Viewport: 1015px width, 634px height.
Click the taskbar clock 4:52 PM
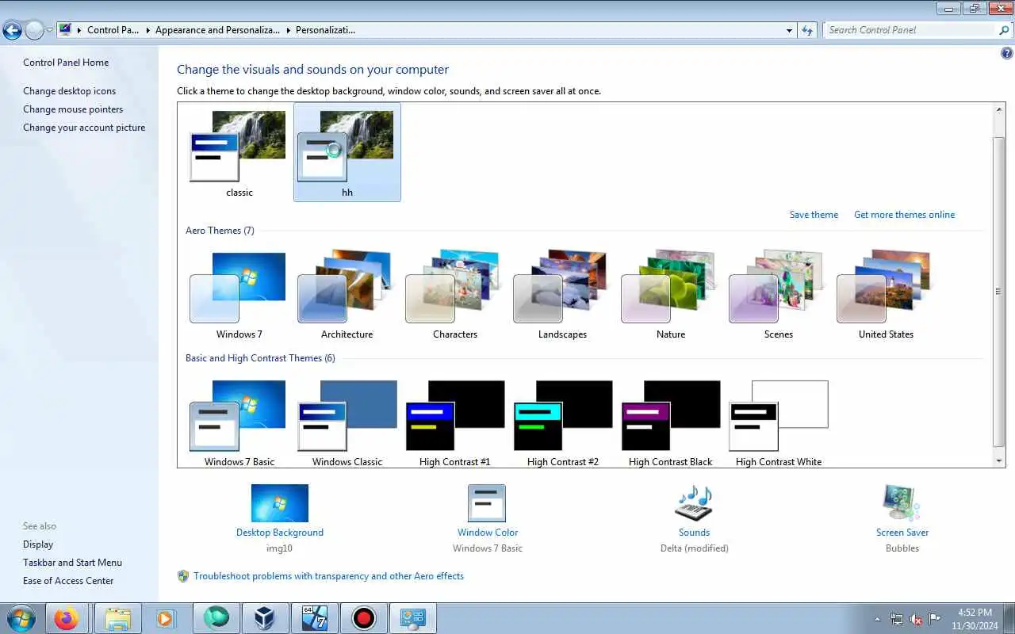(x=975, y=619)
